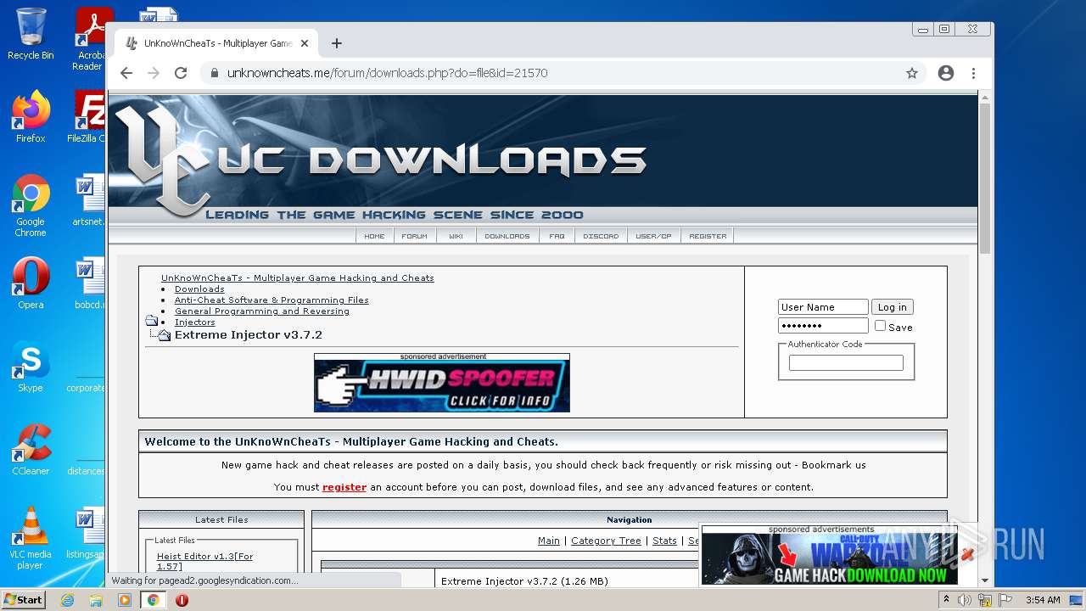Image resolution: width=1086 pixels, height=611 pixels.
Task: Click the Start button
Action: 23,600
